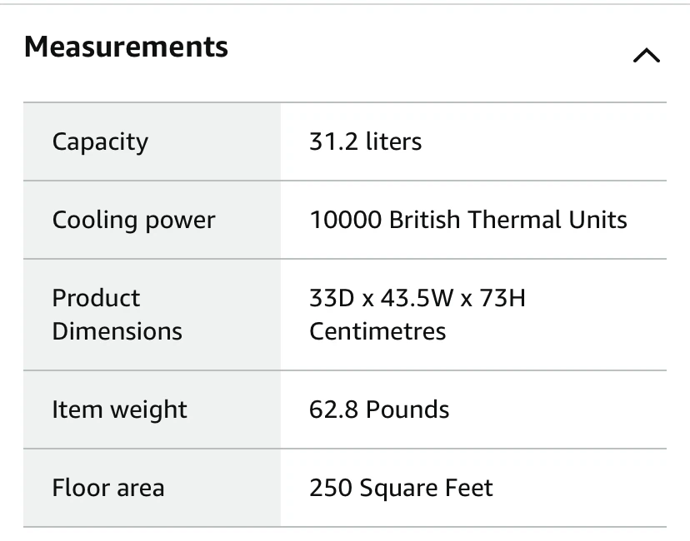Click the word Thermal in cooling value

pos(514,220)
